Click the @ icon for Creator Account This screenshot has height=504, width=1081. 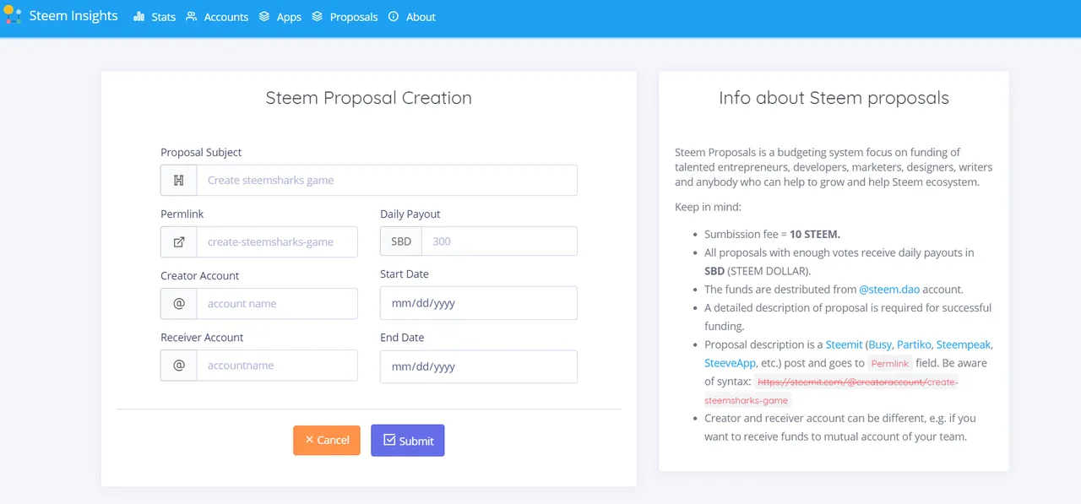click(x=179, y=303)
